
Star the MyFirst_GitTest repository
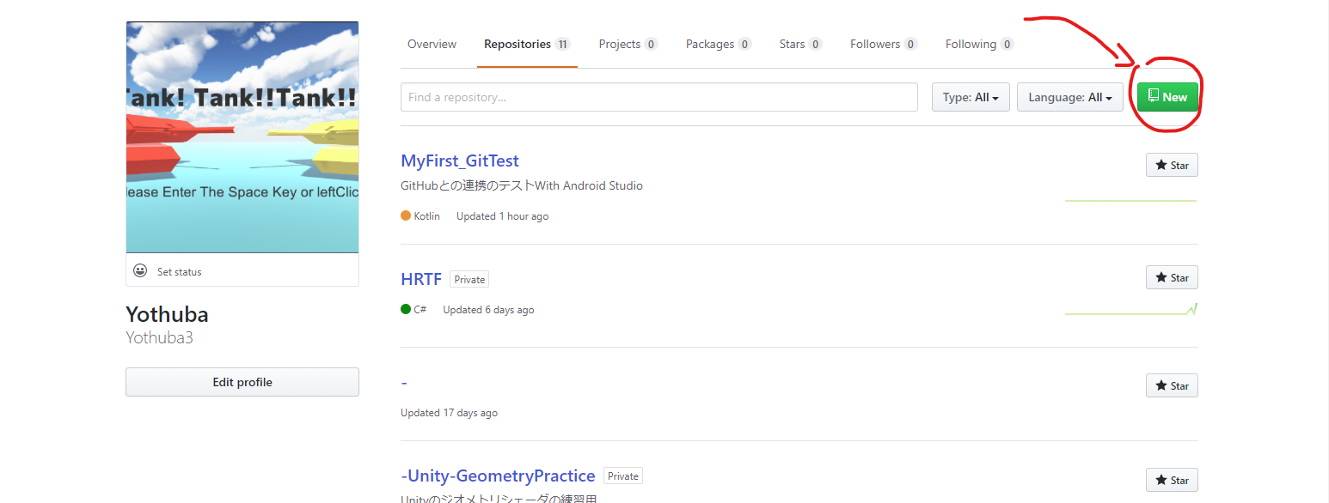point(1172,165)
